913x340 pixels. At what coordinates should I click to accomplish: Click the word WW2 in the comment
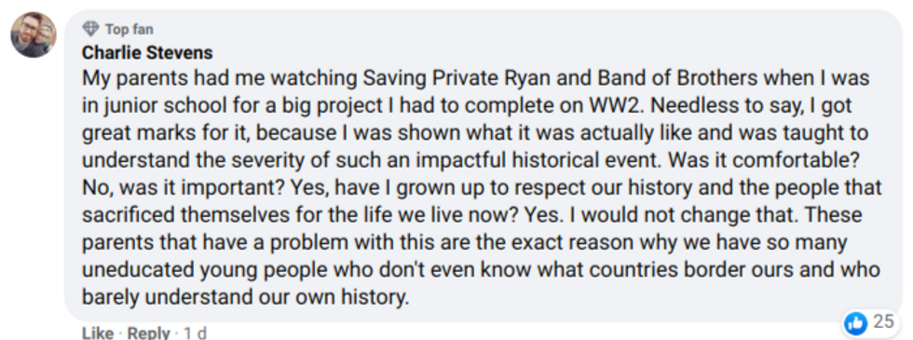(x=611, y=105)
